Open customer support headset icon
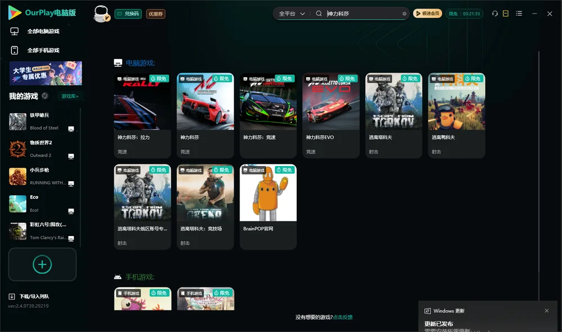 pyautogui.click(x=495, y=13)
